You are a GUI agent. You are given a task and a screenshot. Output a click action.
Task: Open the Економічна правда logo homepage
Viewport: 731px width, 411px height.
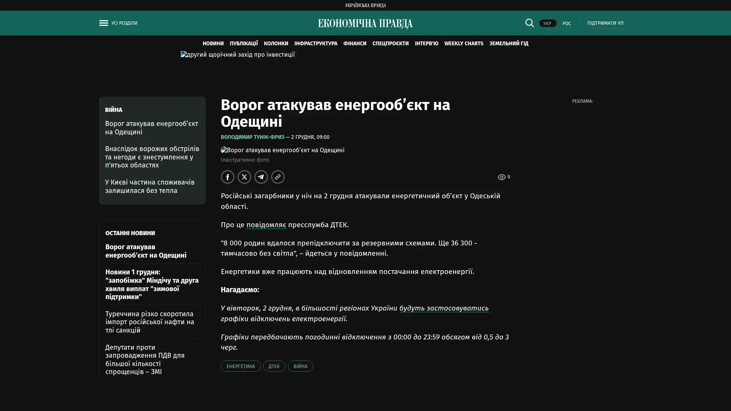(x=365, y=24)
